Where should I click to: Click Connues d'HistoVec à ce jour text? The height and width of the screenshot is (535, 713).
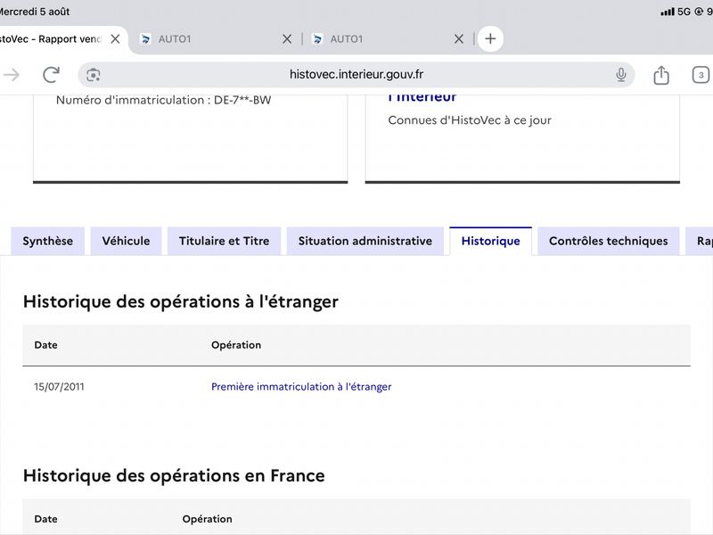click(x=470, y=120)
